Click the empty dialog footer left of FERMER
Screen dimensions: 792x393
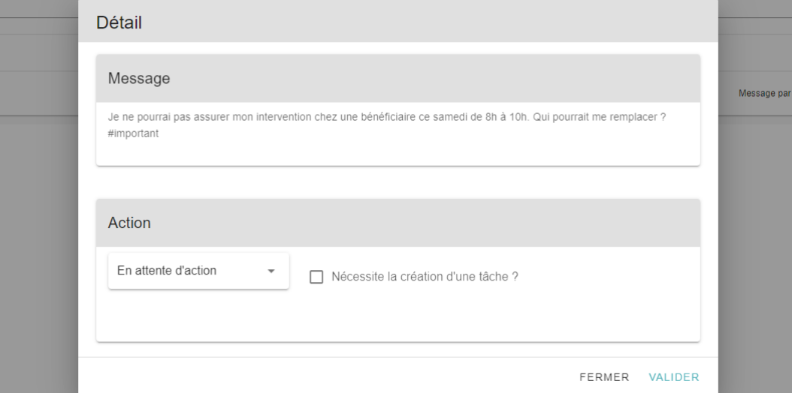pos(323,377)
